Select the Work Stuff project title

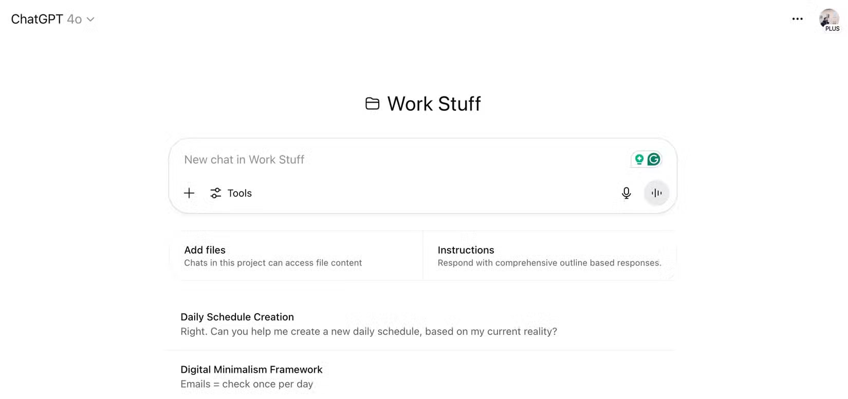point(434,103)
